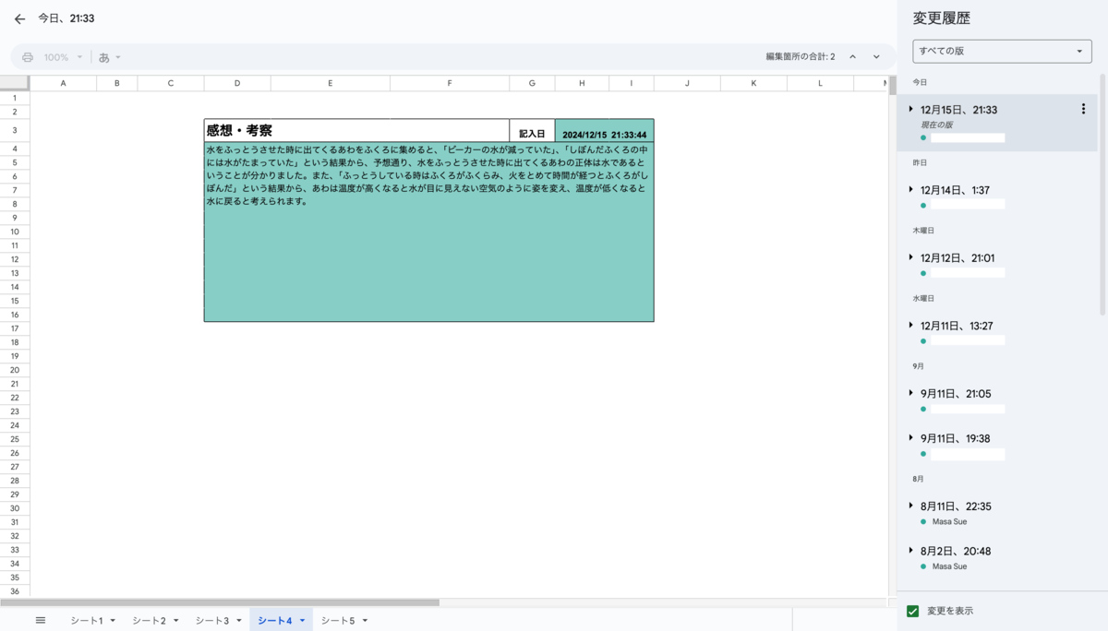Click the Masa Sue name under 8月11日
The height and width of the screenshot is (631, 1108).
[949, 522]
